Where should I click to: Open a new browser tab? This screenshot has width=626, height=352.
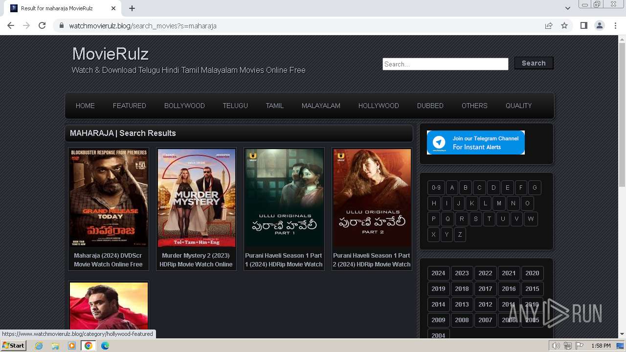(x=132, y=8)
